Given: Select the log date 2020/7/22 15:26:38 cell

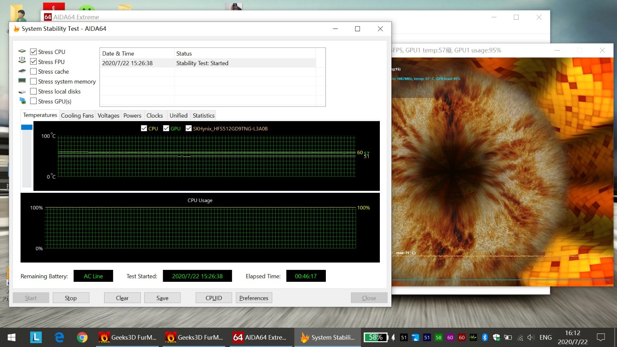Looking at the screenshot, I should pos(127,63).
